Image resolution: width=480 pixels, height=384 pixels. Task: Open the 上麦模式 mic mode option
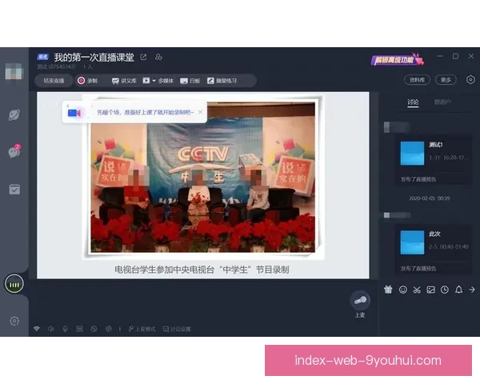click(x=142, y=329)
